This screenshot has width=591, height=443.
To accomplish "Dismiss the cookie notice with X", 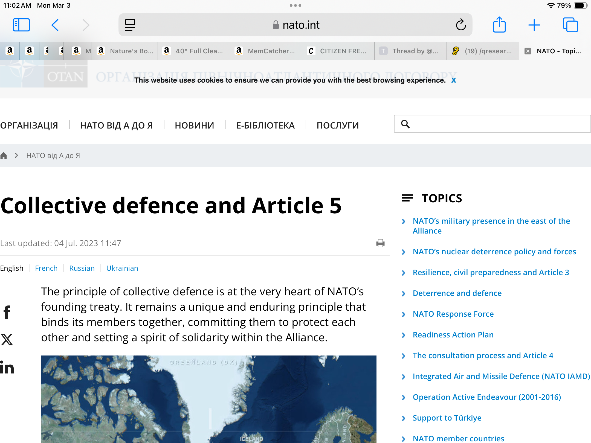I will (x=454, y=80).
